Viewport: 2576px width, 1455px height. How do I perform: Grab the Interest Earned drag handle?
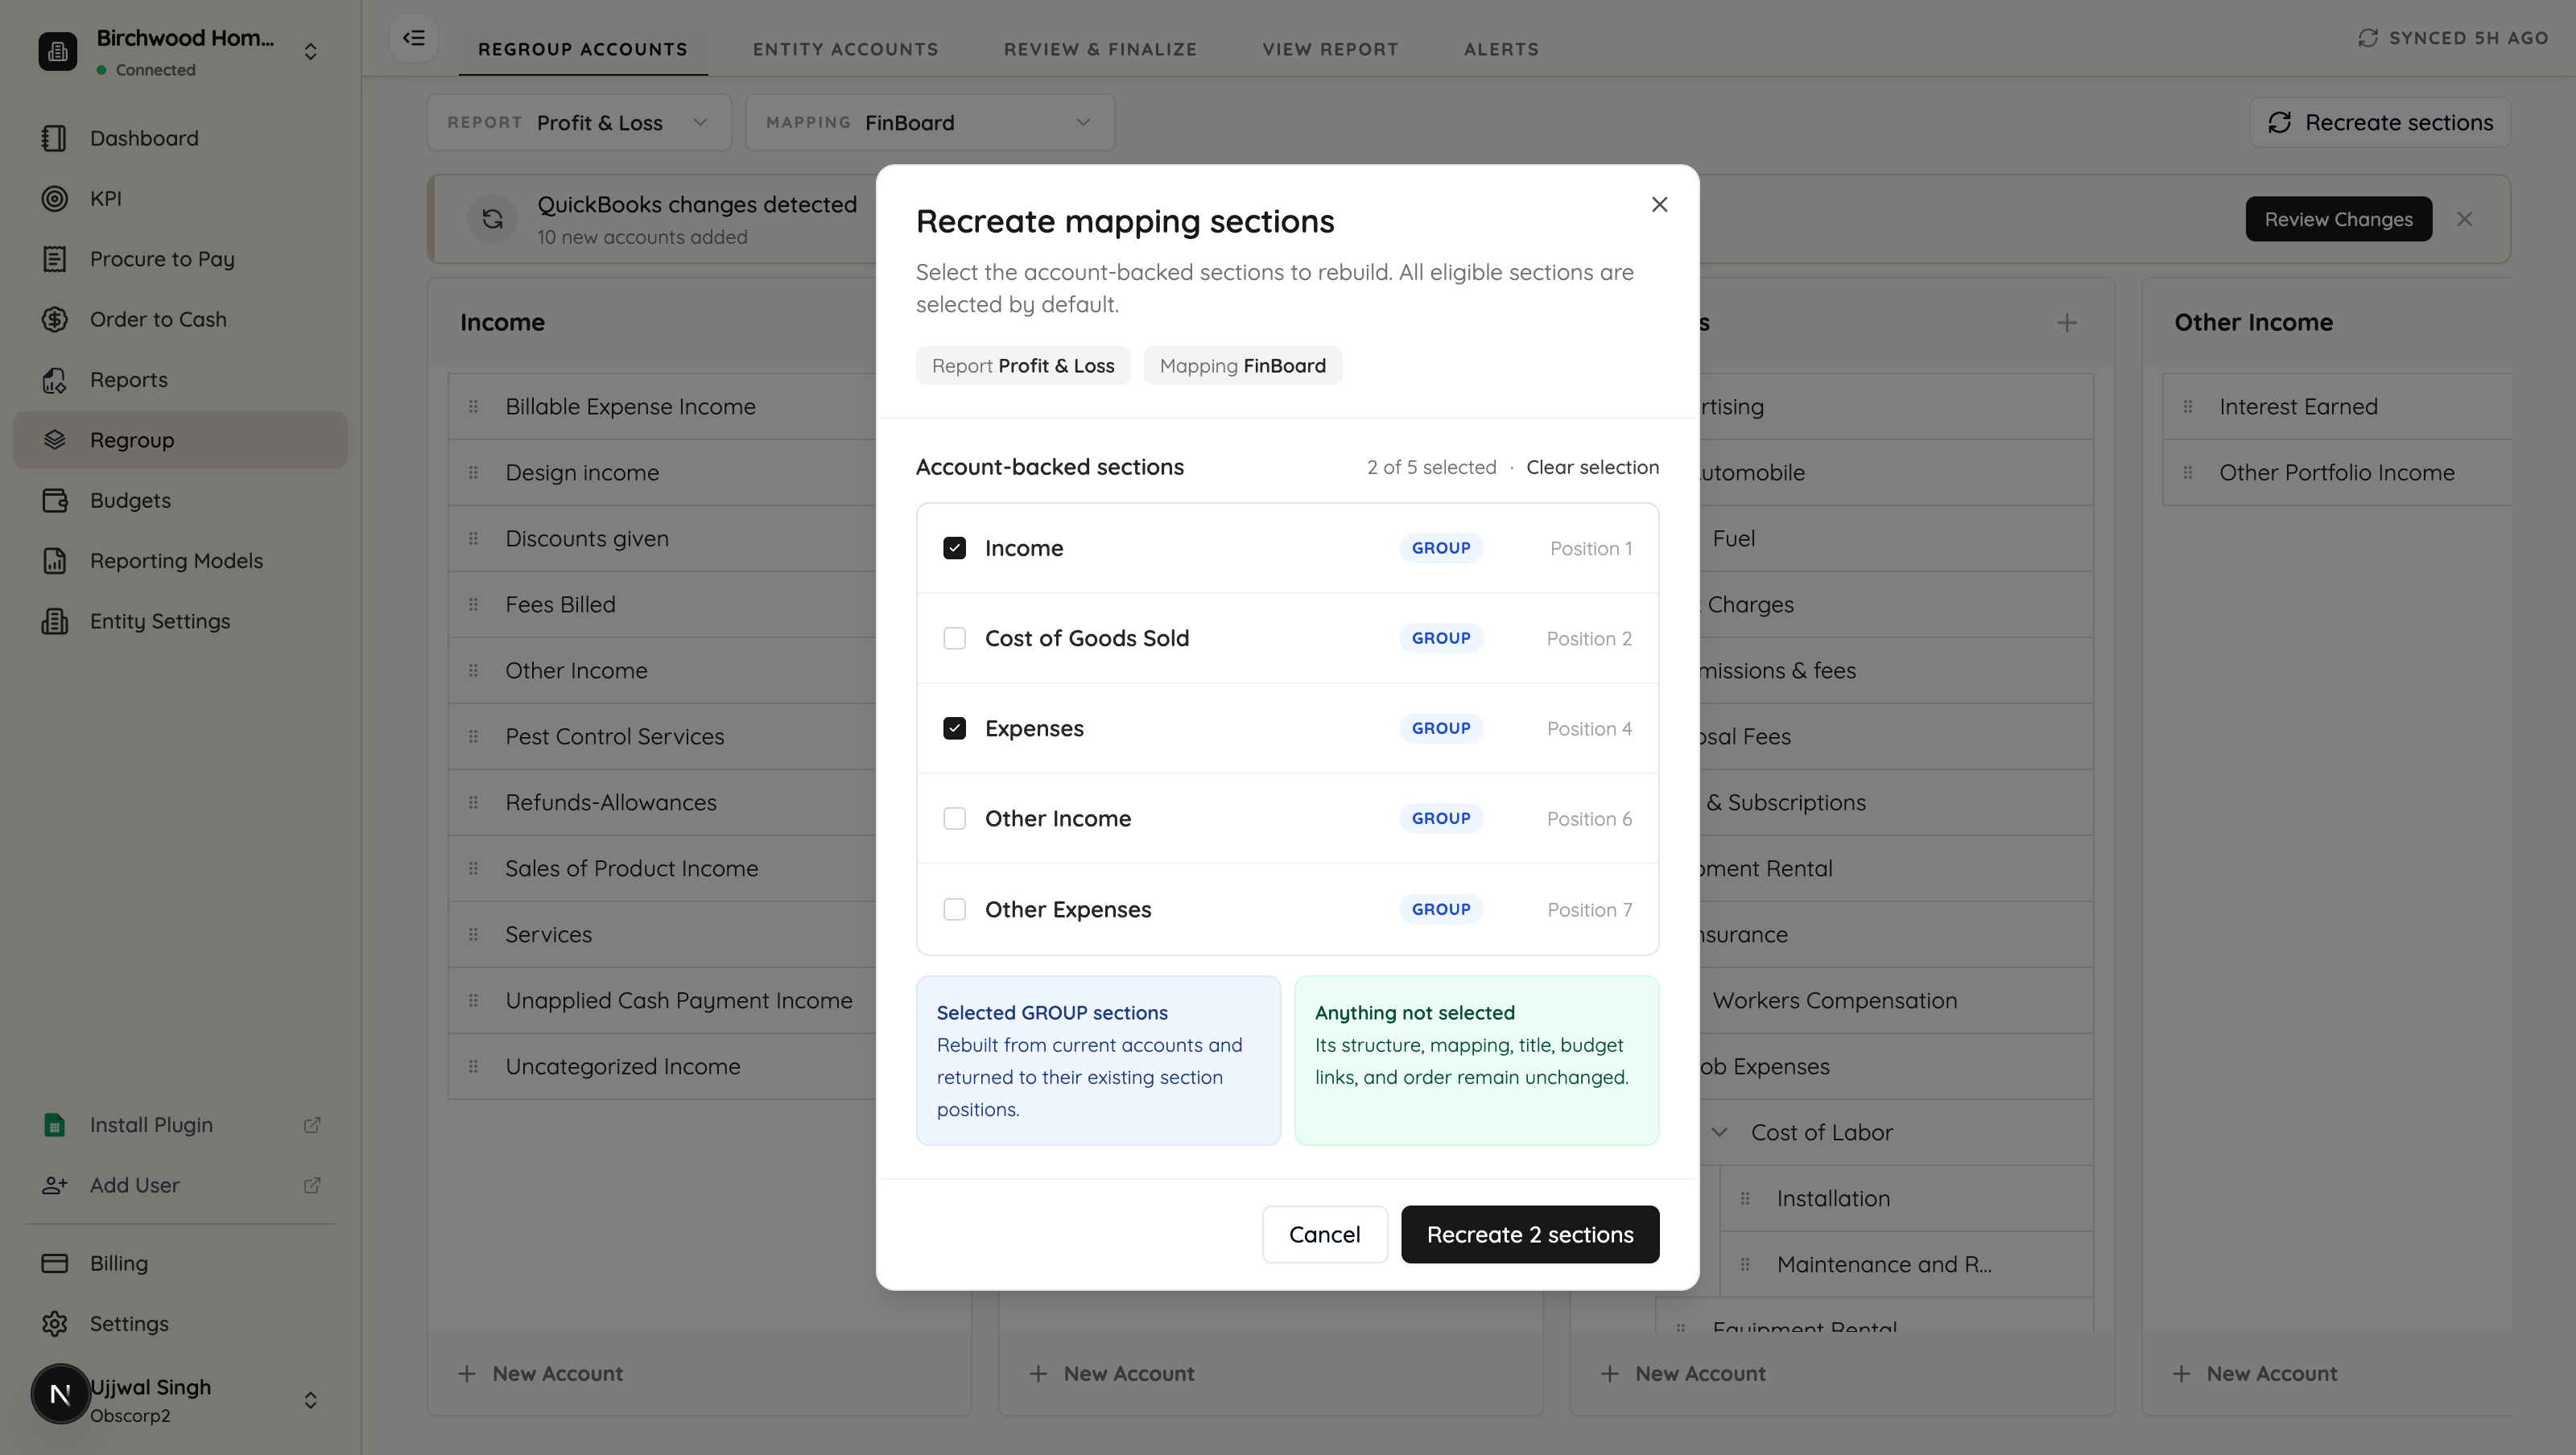coord(2187,406)
